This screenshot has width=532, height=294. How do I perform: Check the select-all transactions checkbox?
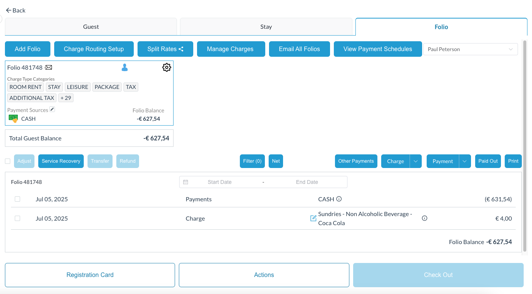point(8,161)
